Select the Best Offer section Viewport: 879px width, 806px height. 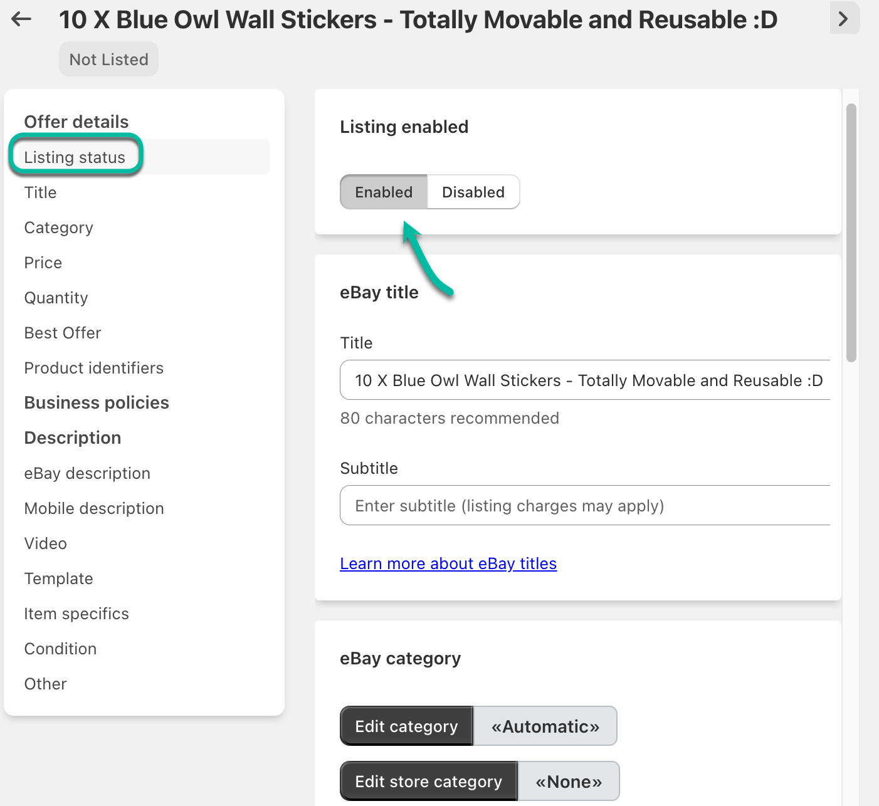pos(63,333)
